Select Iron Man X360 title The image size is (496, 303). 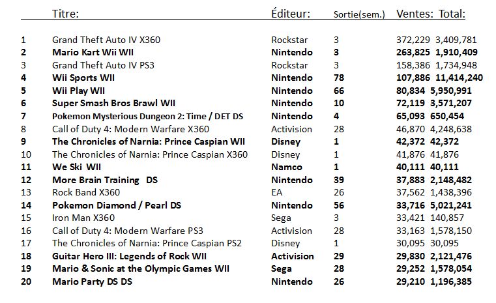tap(83, 218)
